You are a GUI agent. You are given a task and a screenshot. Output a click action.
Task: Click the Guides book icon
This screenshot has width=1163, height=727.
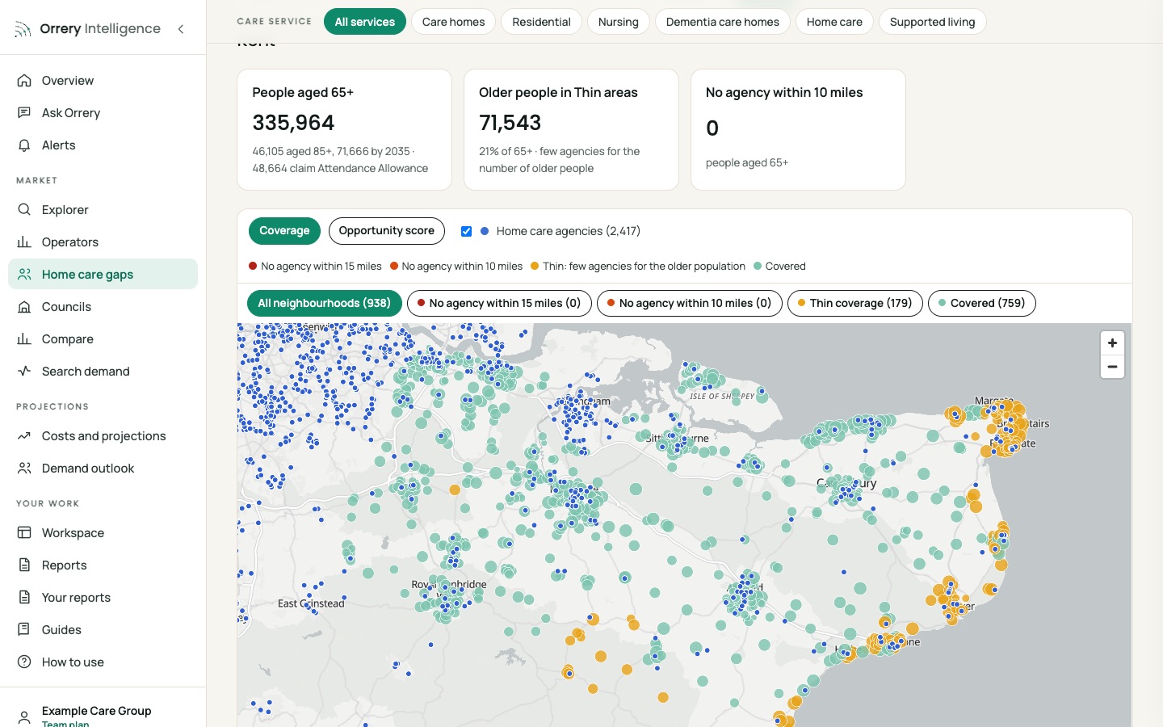(24, 630)
